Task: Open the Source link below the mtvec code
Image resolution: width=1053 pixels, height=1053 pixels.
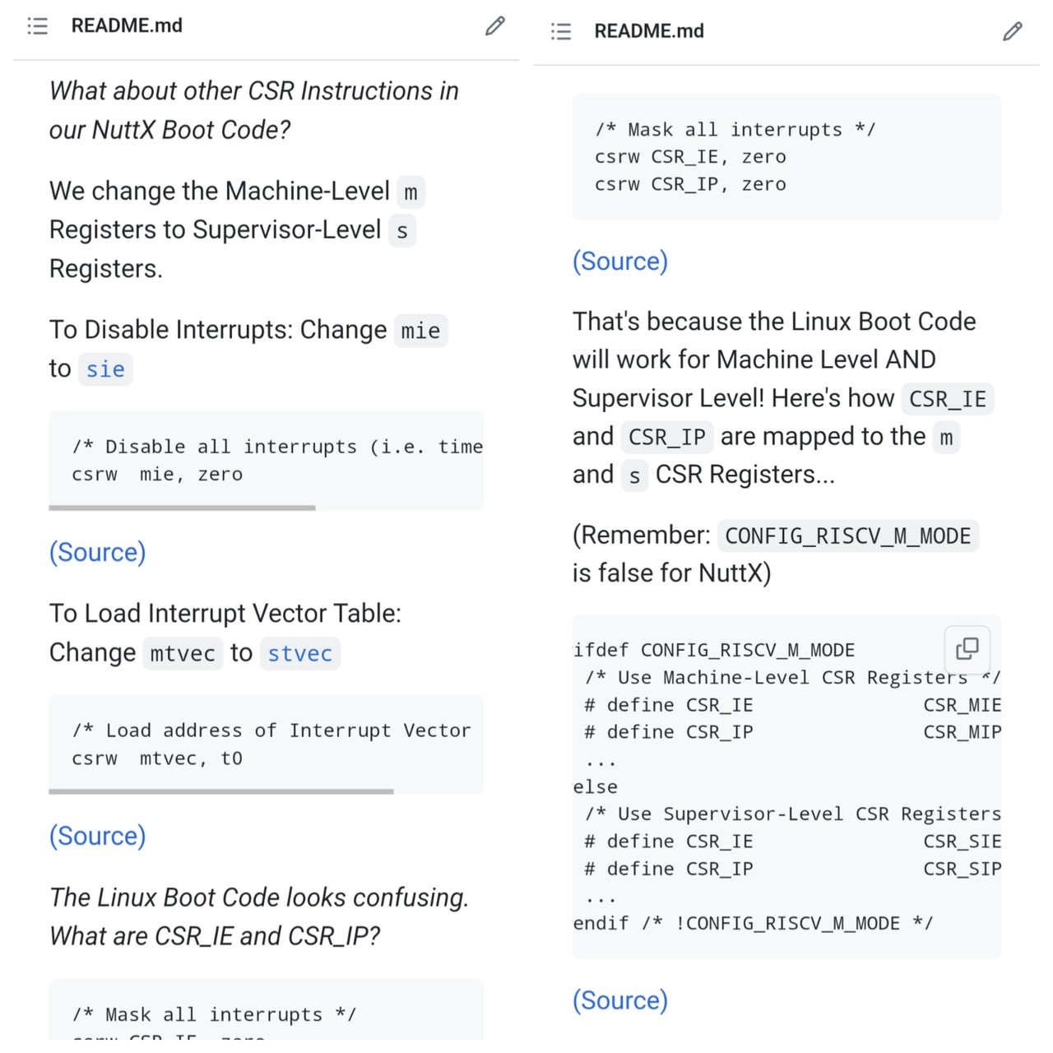Action: click(98, 836)
